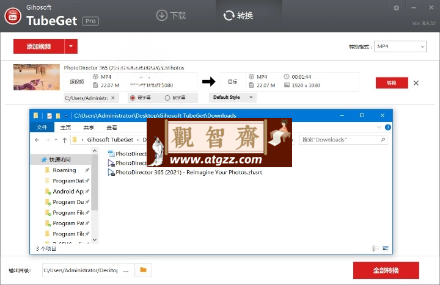Click the 3 个项目 status text
This screenshot has width=440, height=285.
click(x=46, y=248)
